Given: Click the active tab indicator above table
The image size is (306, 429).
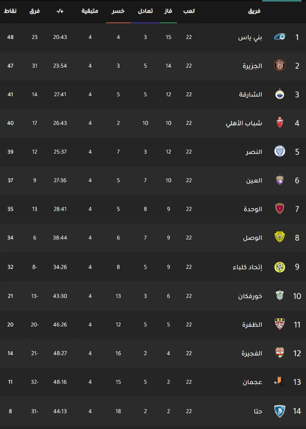Looking at the screenshot, I should pyautogui.click(x=282, y=1).
